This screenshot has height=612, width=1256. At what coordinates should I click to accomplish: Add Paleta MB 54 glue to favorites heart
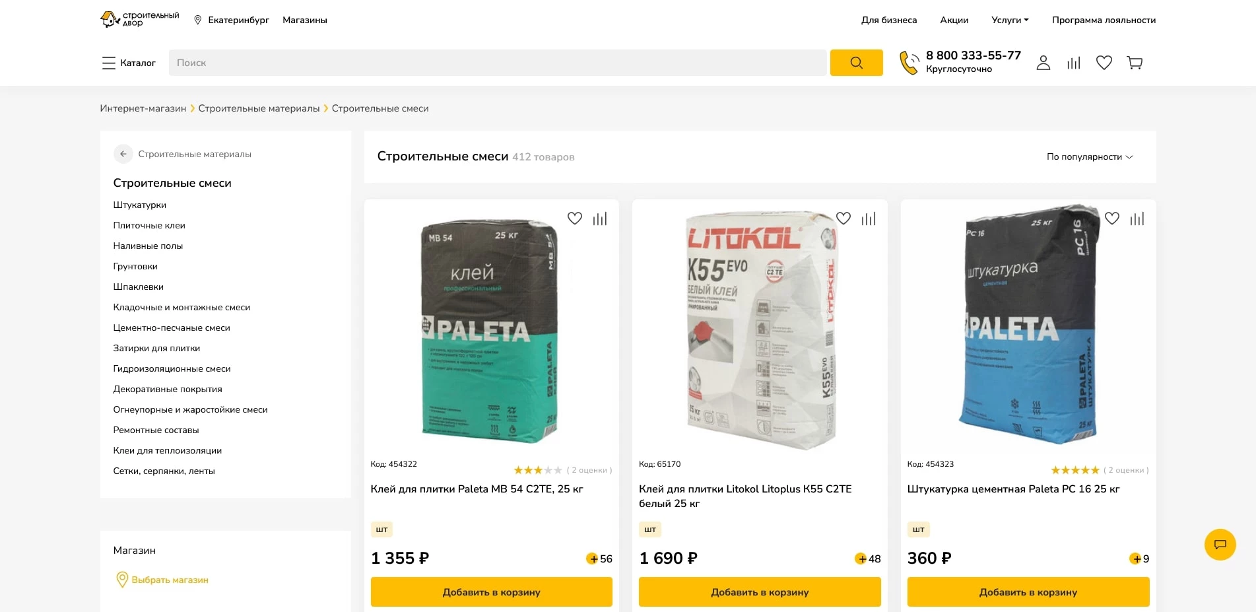pyautogui.click(x=575, y=218)
